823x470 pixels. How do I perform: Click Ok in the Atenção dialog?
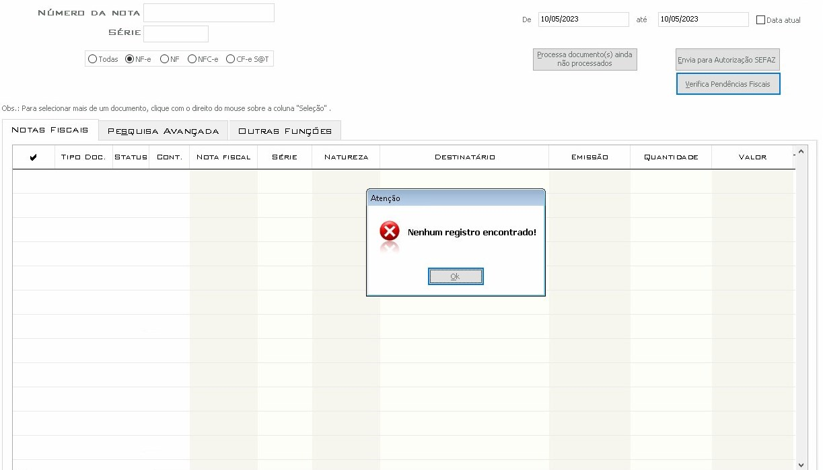click(x=456, y=276)
